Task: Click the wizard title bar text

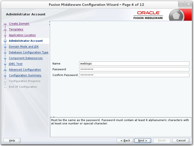Action: tap(96, 5)
